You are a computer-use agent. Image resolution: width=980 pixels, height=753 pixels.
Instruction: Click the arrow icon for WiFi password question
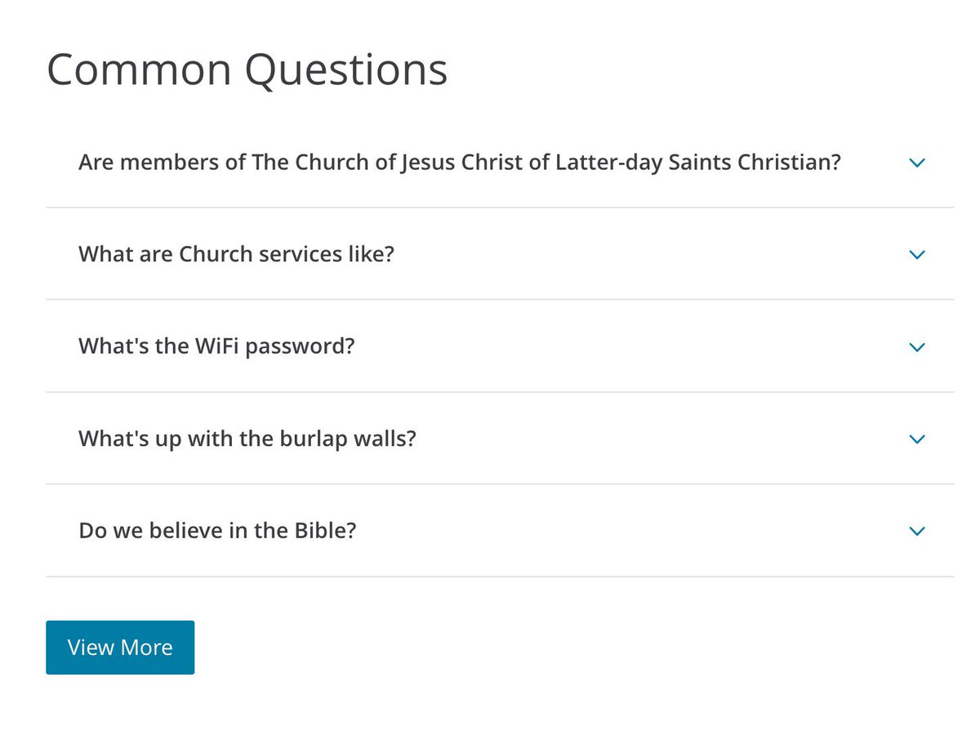[916, 347]
